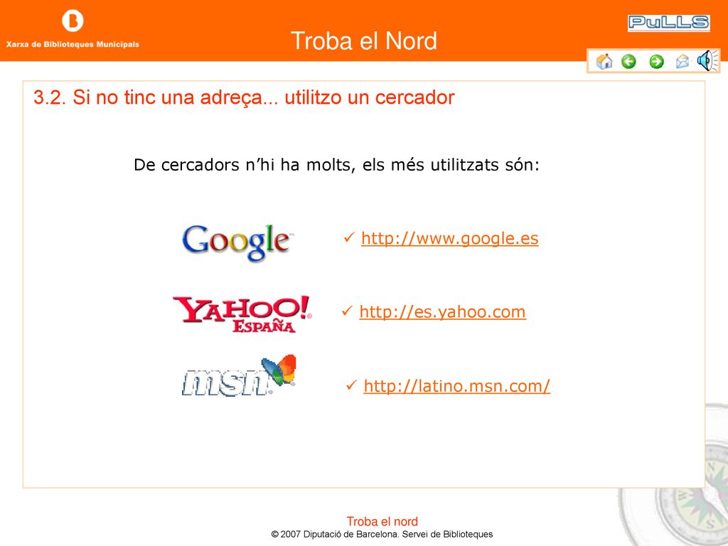Click the Yahoo España logo image
The height and width of the screenshot is (546, 728).
click(x=242, y=314)
